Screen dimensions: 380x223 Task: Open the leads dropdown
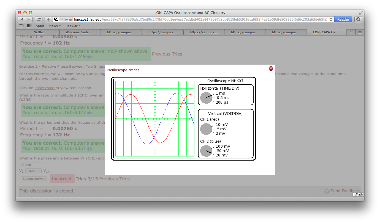33,171
